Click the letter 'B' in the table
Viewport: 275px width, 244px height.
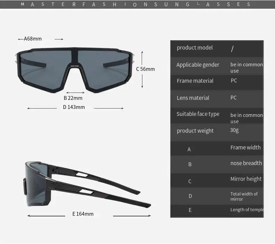190,164
